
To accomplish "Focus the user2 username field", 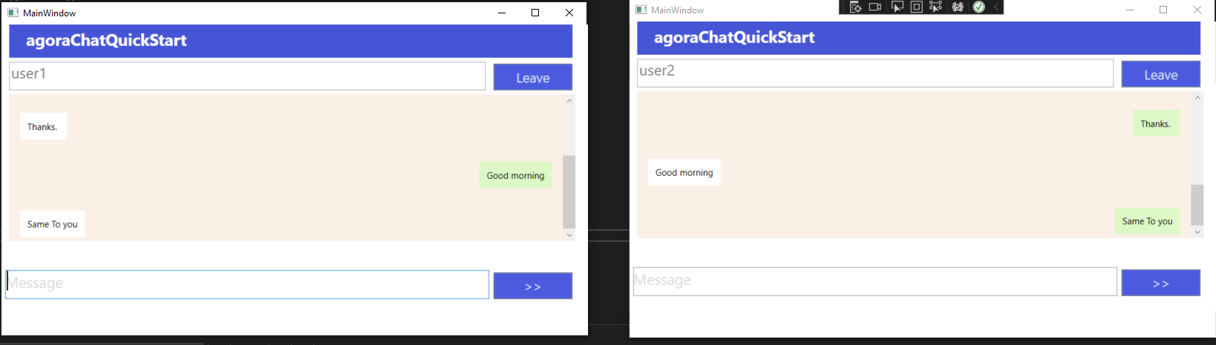I will (x=875, y=73).
